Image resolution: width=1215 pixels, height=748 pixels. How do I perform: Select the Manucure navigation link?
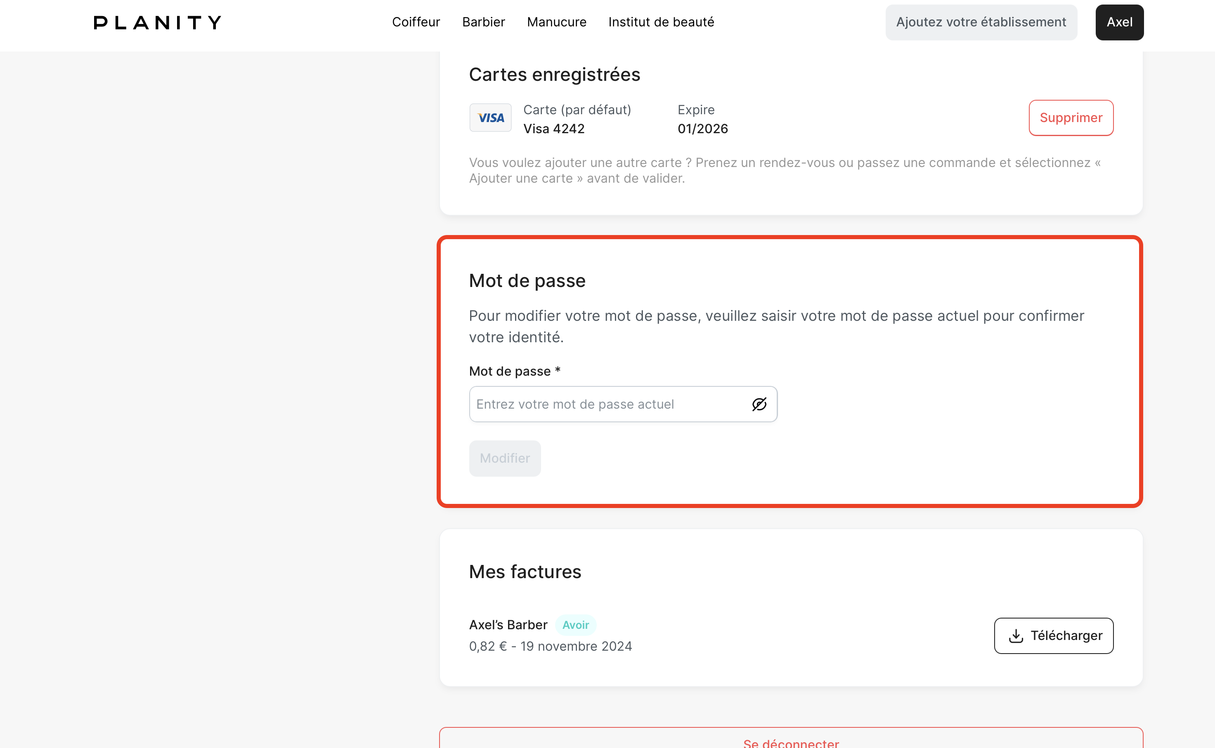coord(556,22)
